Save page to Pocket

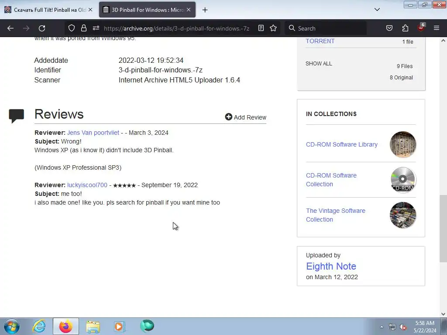click(389, 28)
